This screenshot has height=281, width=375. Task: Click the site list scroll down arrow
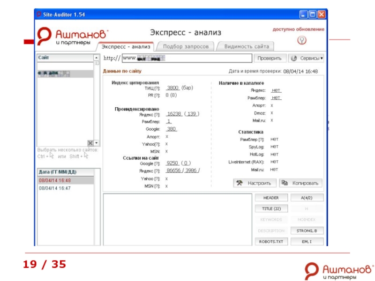tap(97, 143)
